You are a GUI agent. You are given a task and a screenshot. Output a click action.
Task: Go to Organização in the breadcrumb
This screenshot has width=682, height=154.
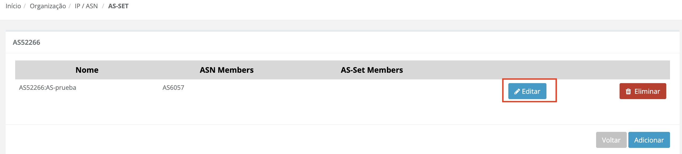pos(48,6)
